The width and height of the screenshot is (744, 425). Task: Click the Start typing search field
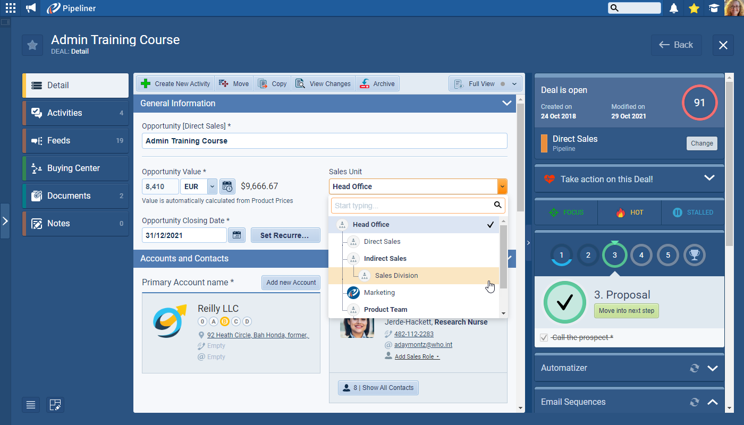point(412,206)
